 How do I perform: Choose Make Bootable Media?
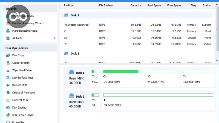[x=25, y=31]
